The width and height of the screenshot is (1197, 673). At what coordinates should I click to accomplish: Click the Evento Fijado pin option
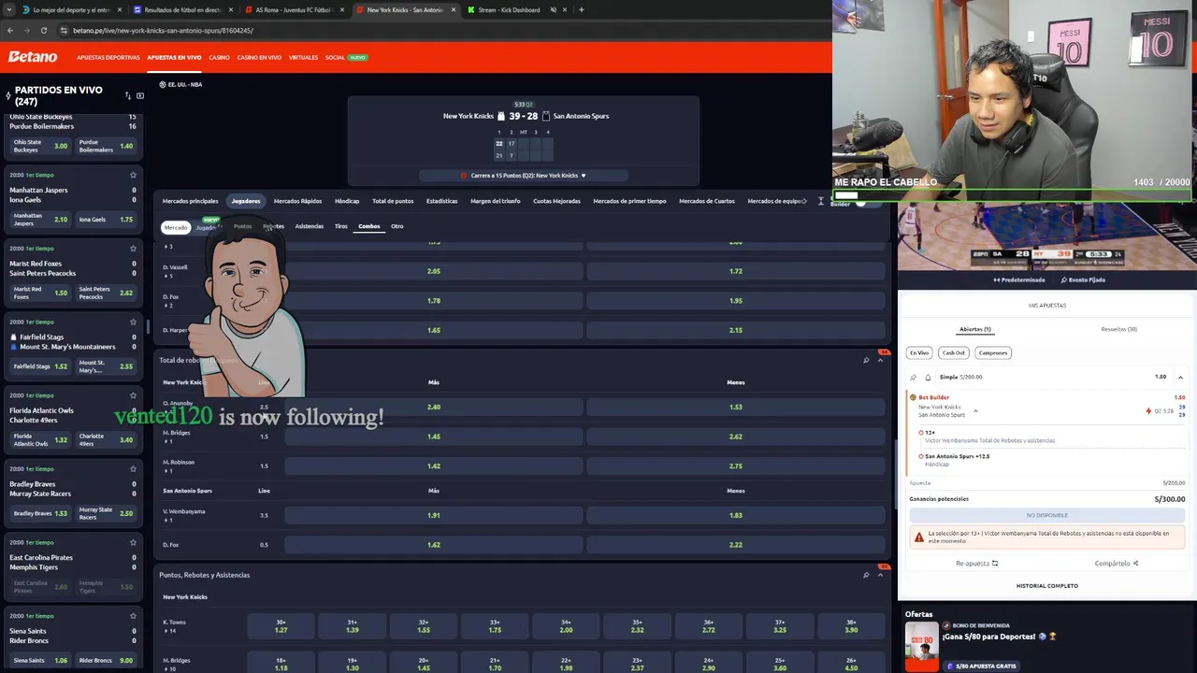click(1083, 279)
